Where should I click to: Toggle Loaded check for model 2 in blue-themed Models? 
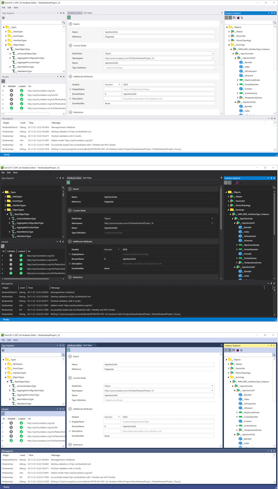pyautogui.click(x=21, y=432)
